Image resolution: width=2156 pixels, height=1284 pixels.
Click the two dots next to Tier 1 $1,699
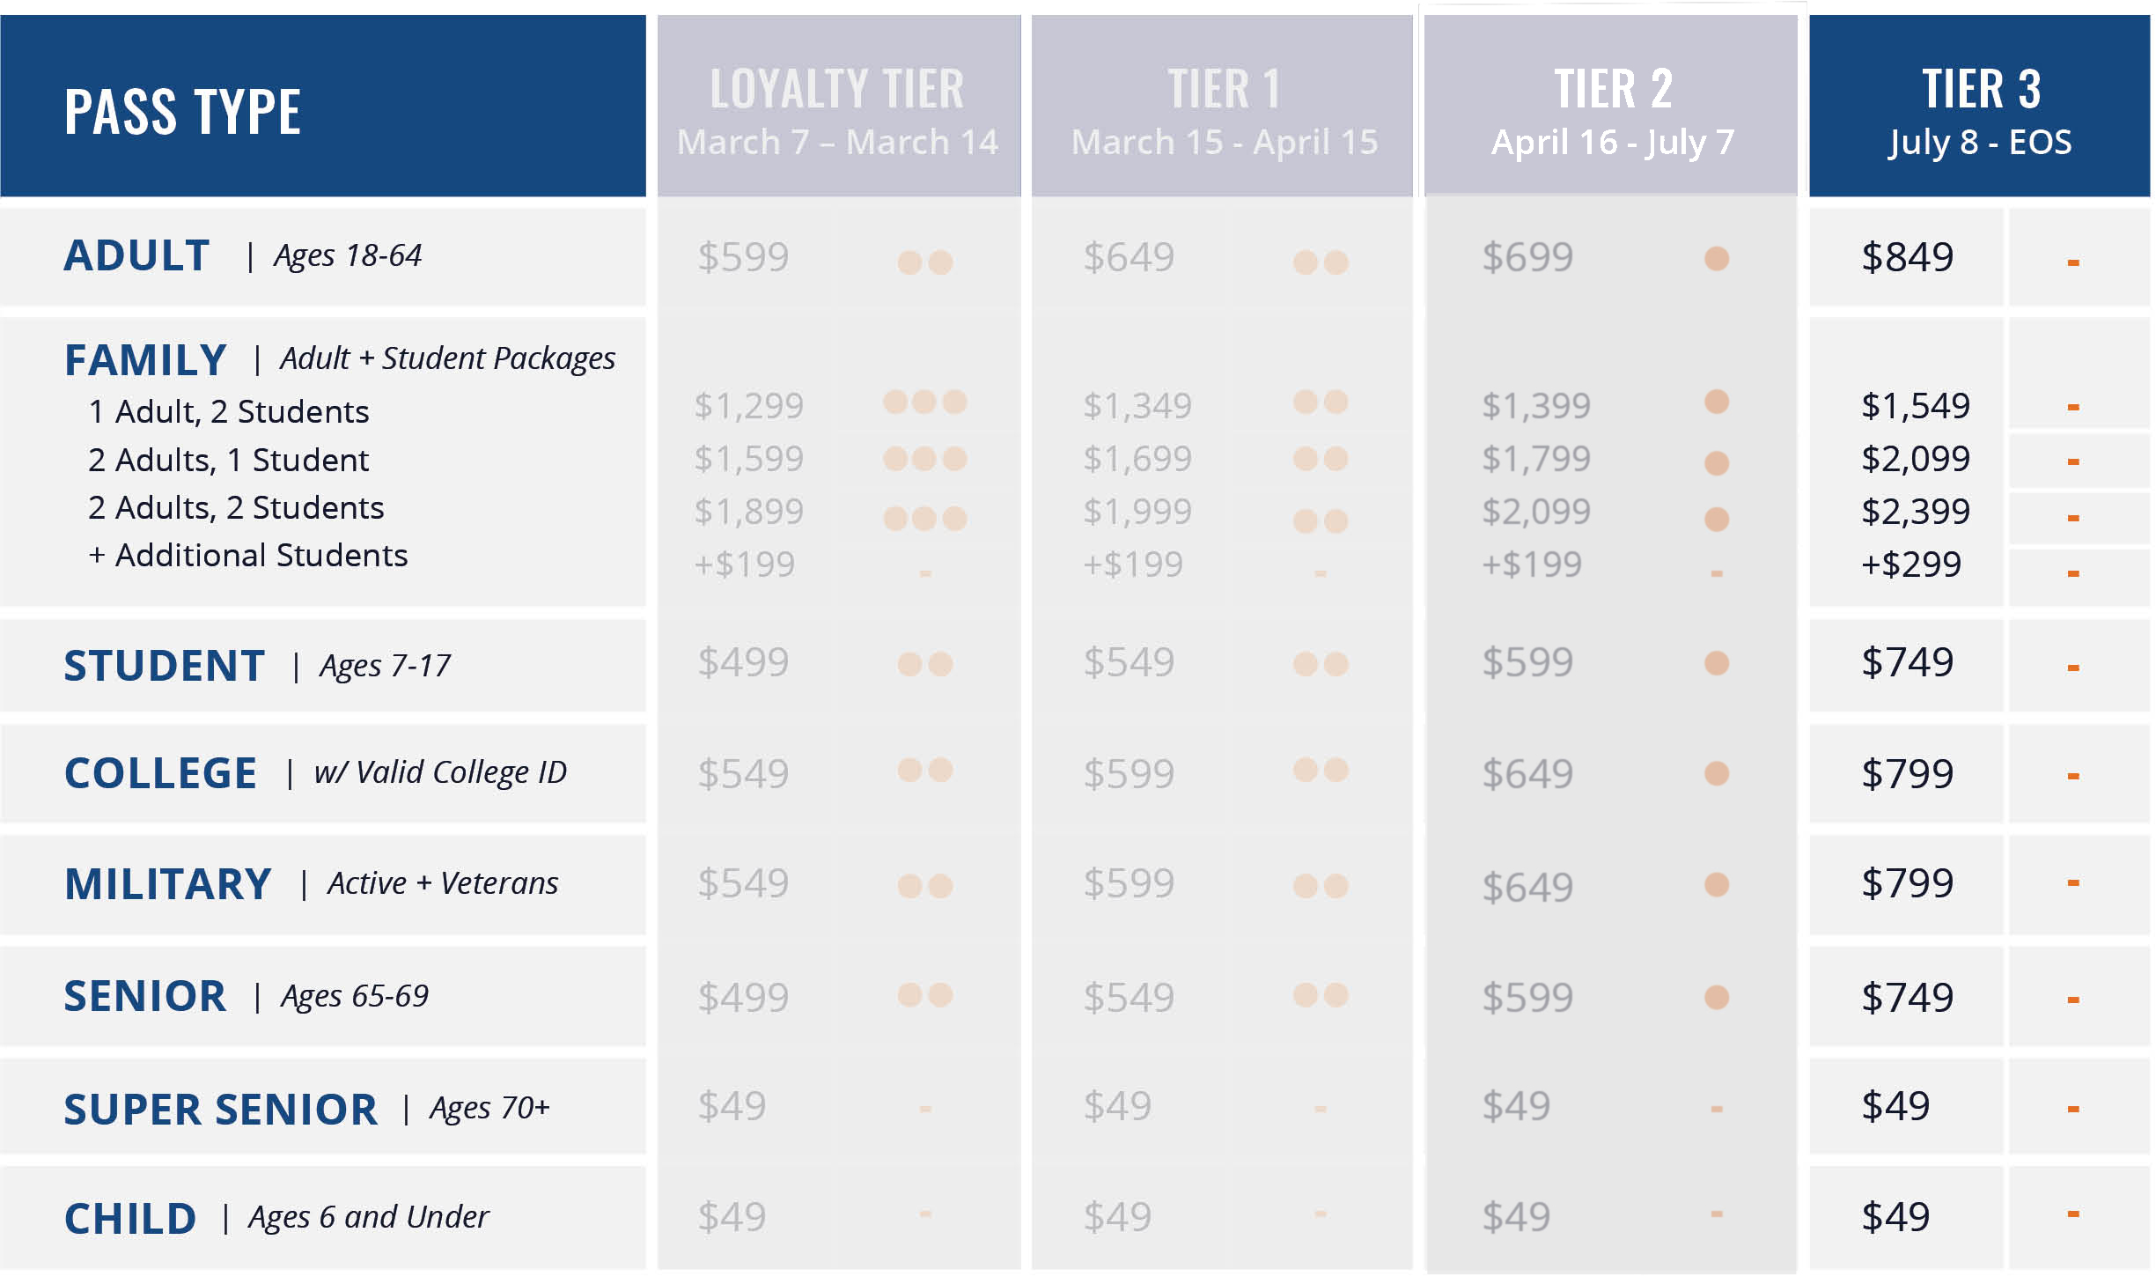(x=1320, y=459)
